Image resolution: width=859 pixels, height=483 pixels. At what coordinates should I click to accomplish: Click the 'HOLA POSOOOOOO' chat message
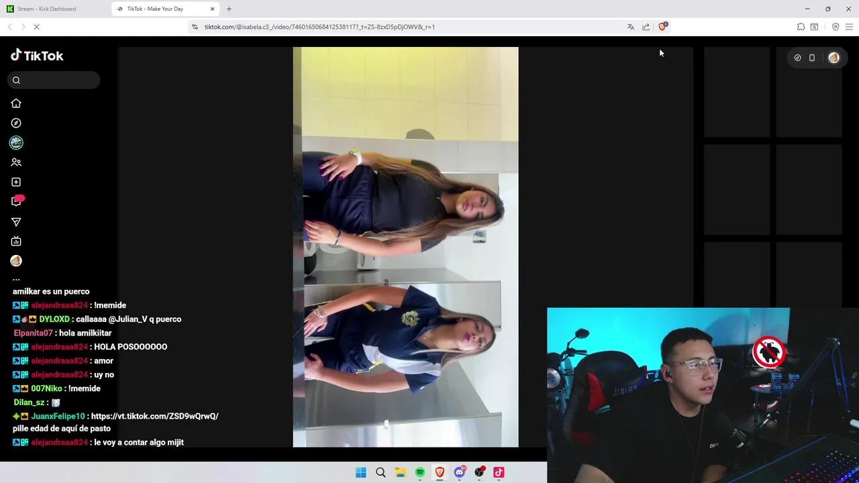pos(131,347)
